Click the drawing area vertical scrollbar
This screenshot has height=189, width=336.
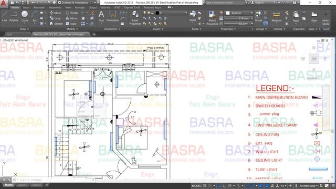[x=332, y=108]
